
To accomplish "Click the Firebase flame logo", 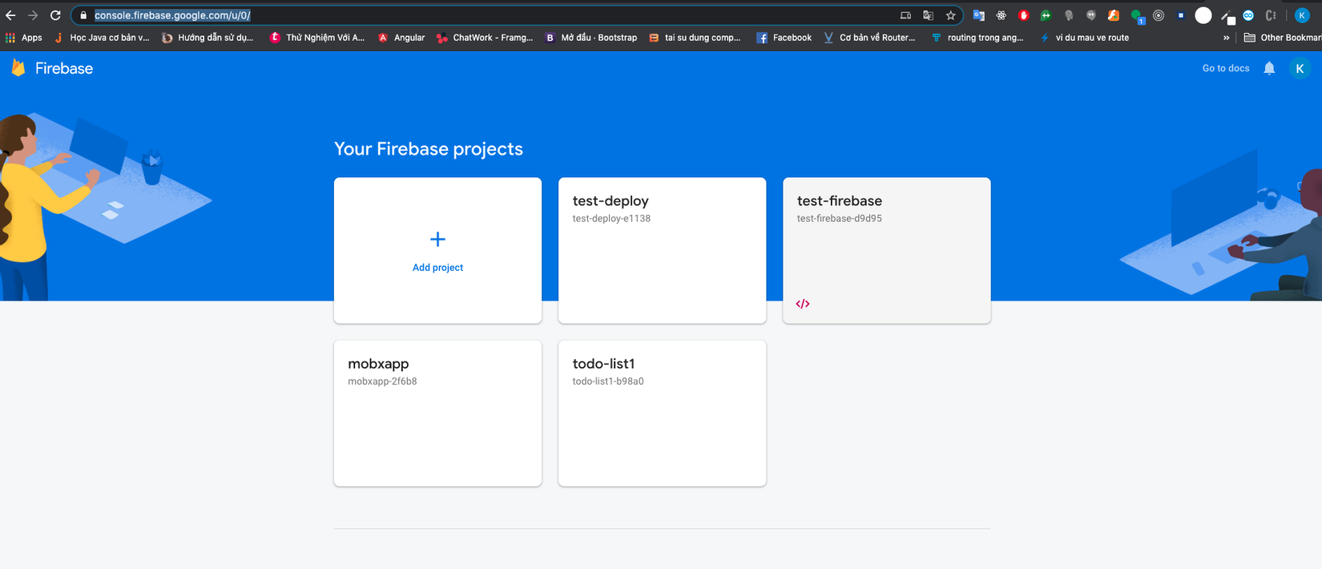I will pos(18,68).
